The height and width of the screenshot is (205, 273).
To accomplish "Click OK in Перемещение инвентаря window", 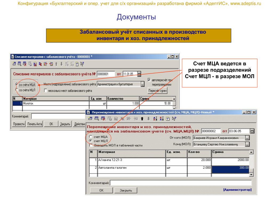I will (101, 190).
